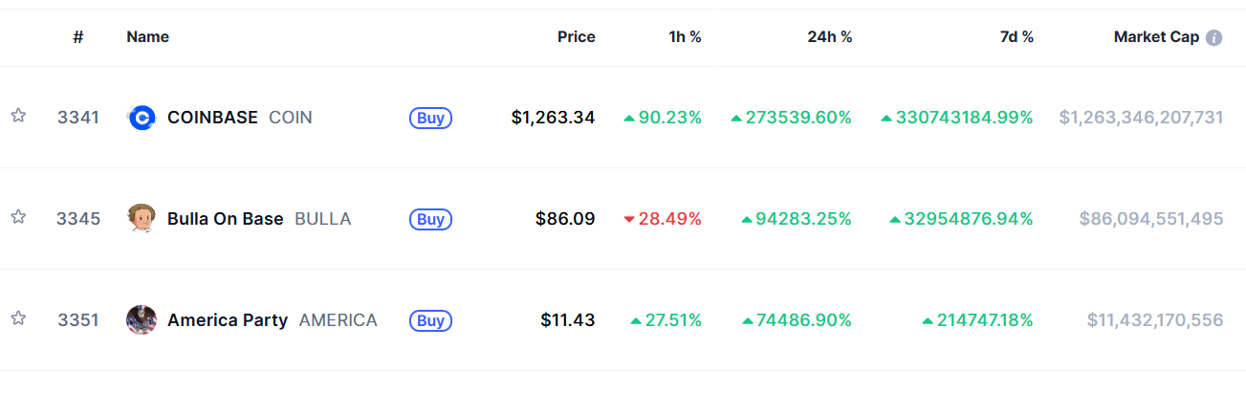Buy COINBASE using its Buy button

click(431, 118)
